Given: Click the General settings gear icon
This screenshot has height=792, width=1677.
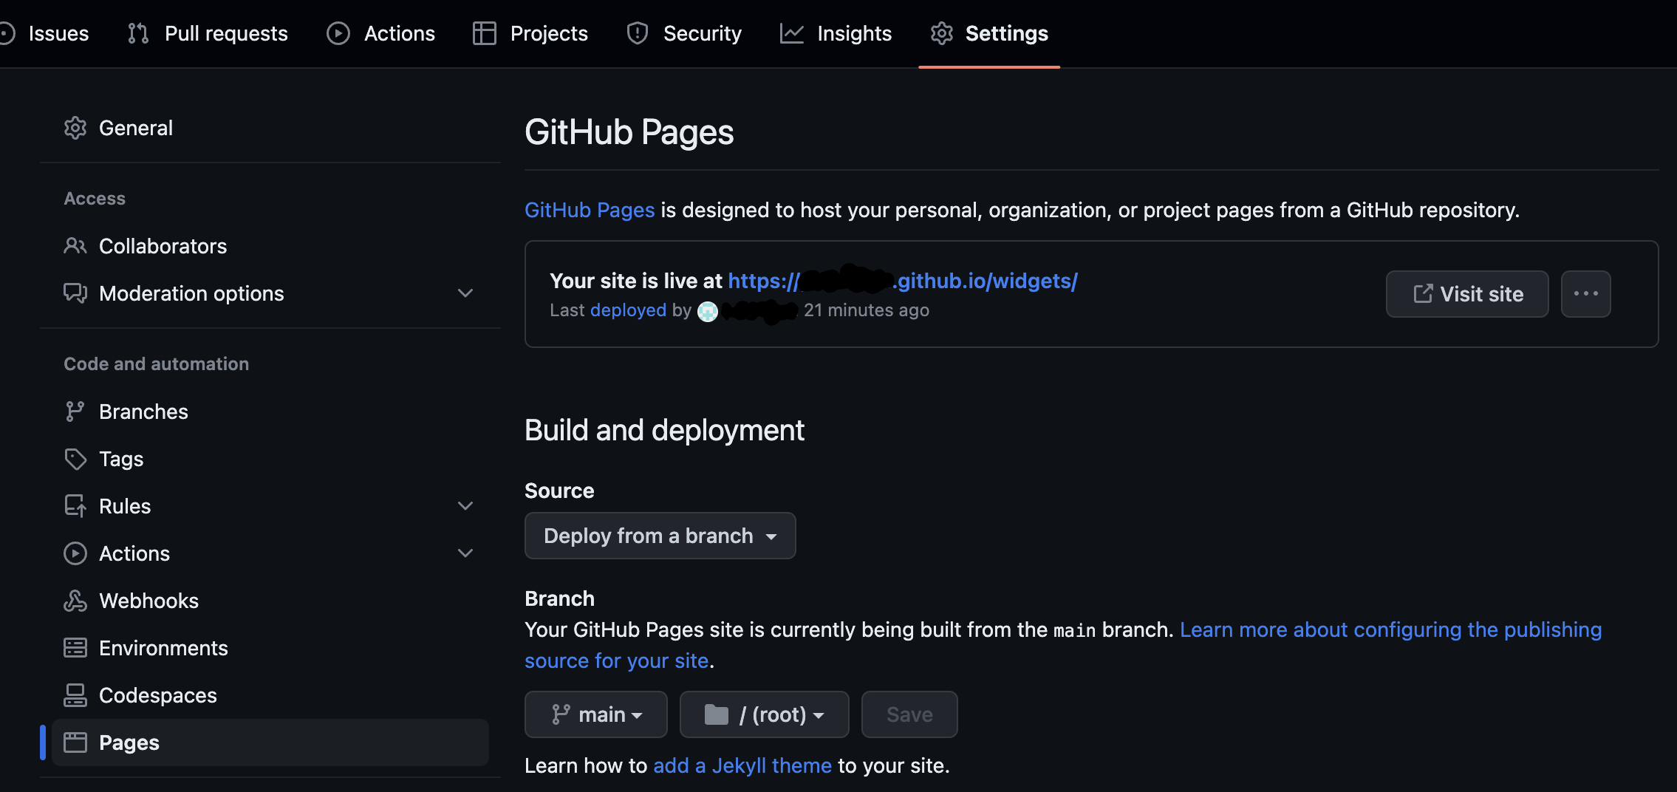Looking at the screenshot, I should (75, 128).
